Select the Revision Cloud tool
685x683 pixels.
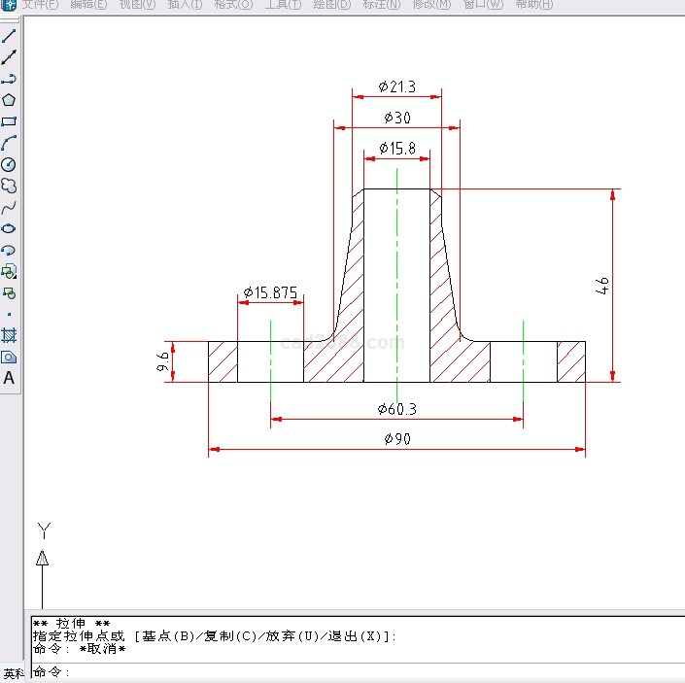tap(9, 186)
